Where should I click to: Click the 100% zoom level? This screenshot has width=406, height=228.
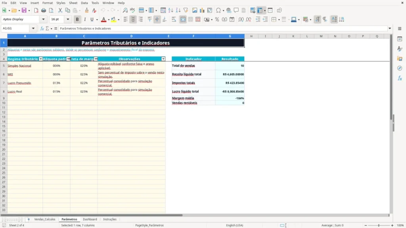coord(400,225)
